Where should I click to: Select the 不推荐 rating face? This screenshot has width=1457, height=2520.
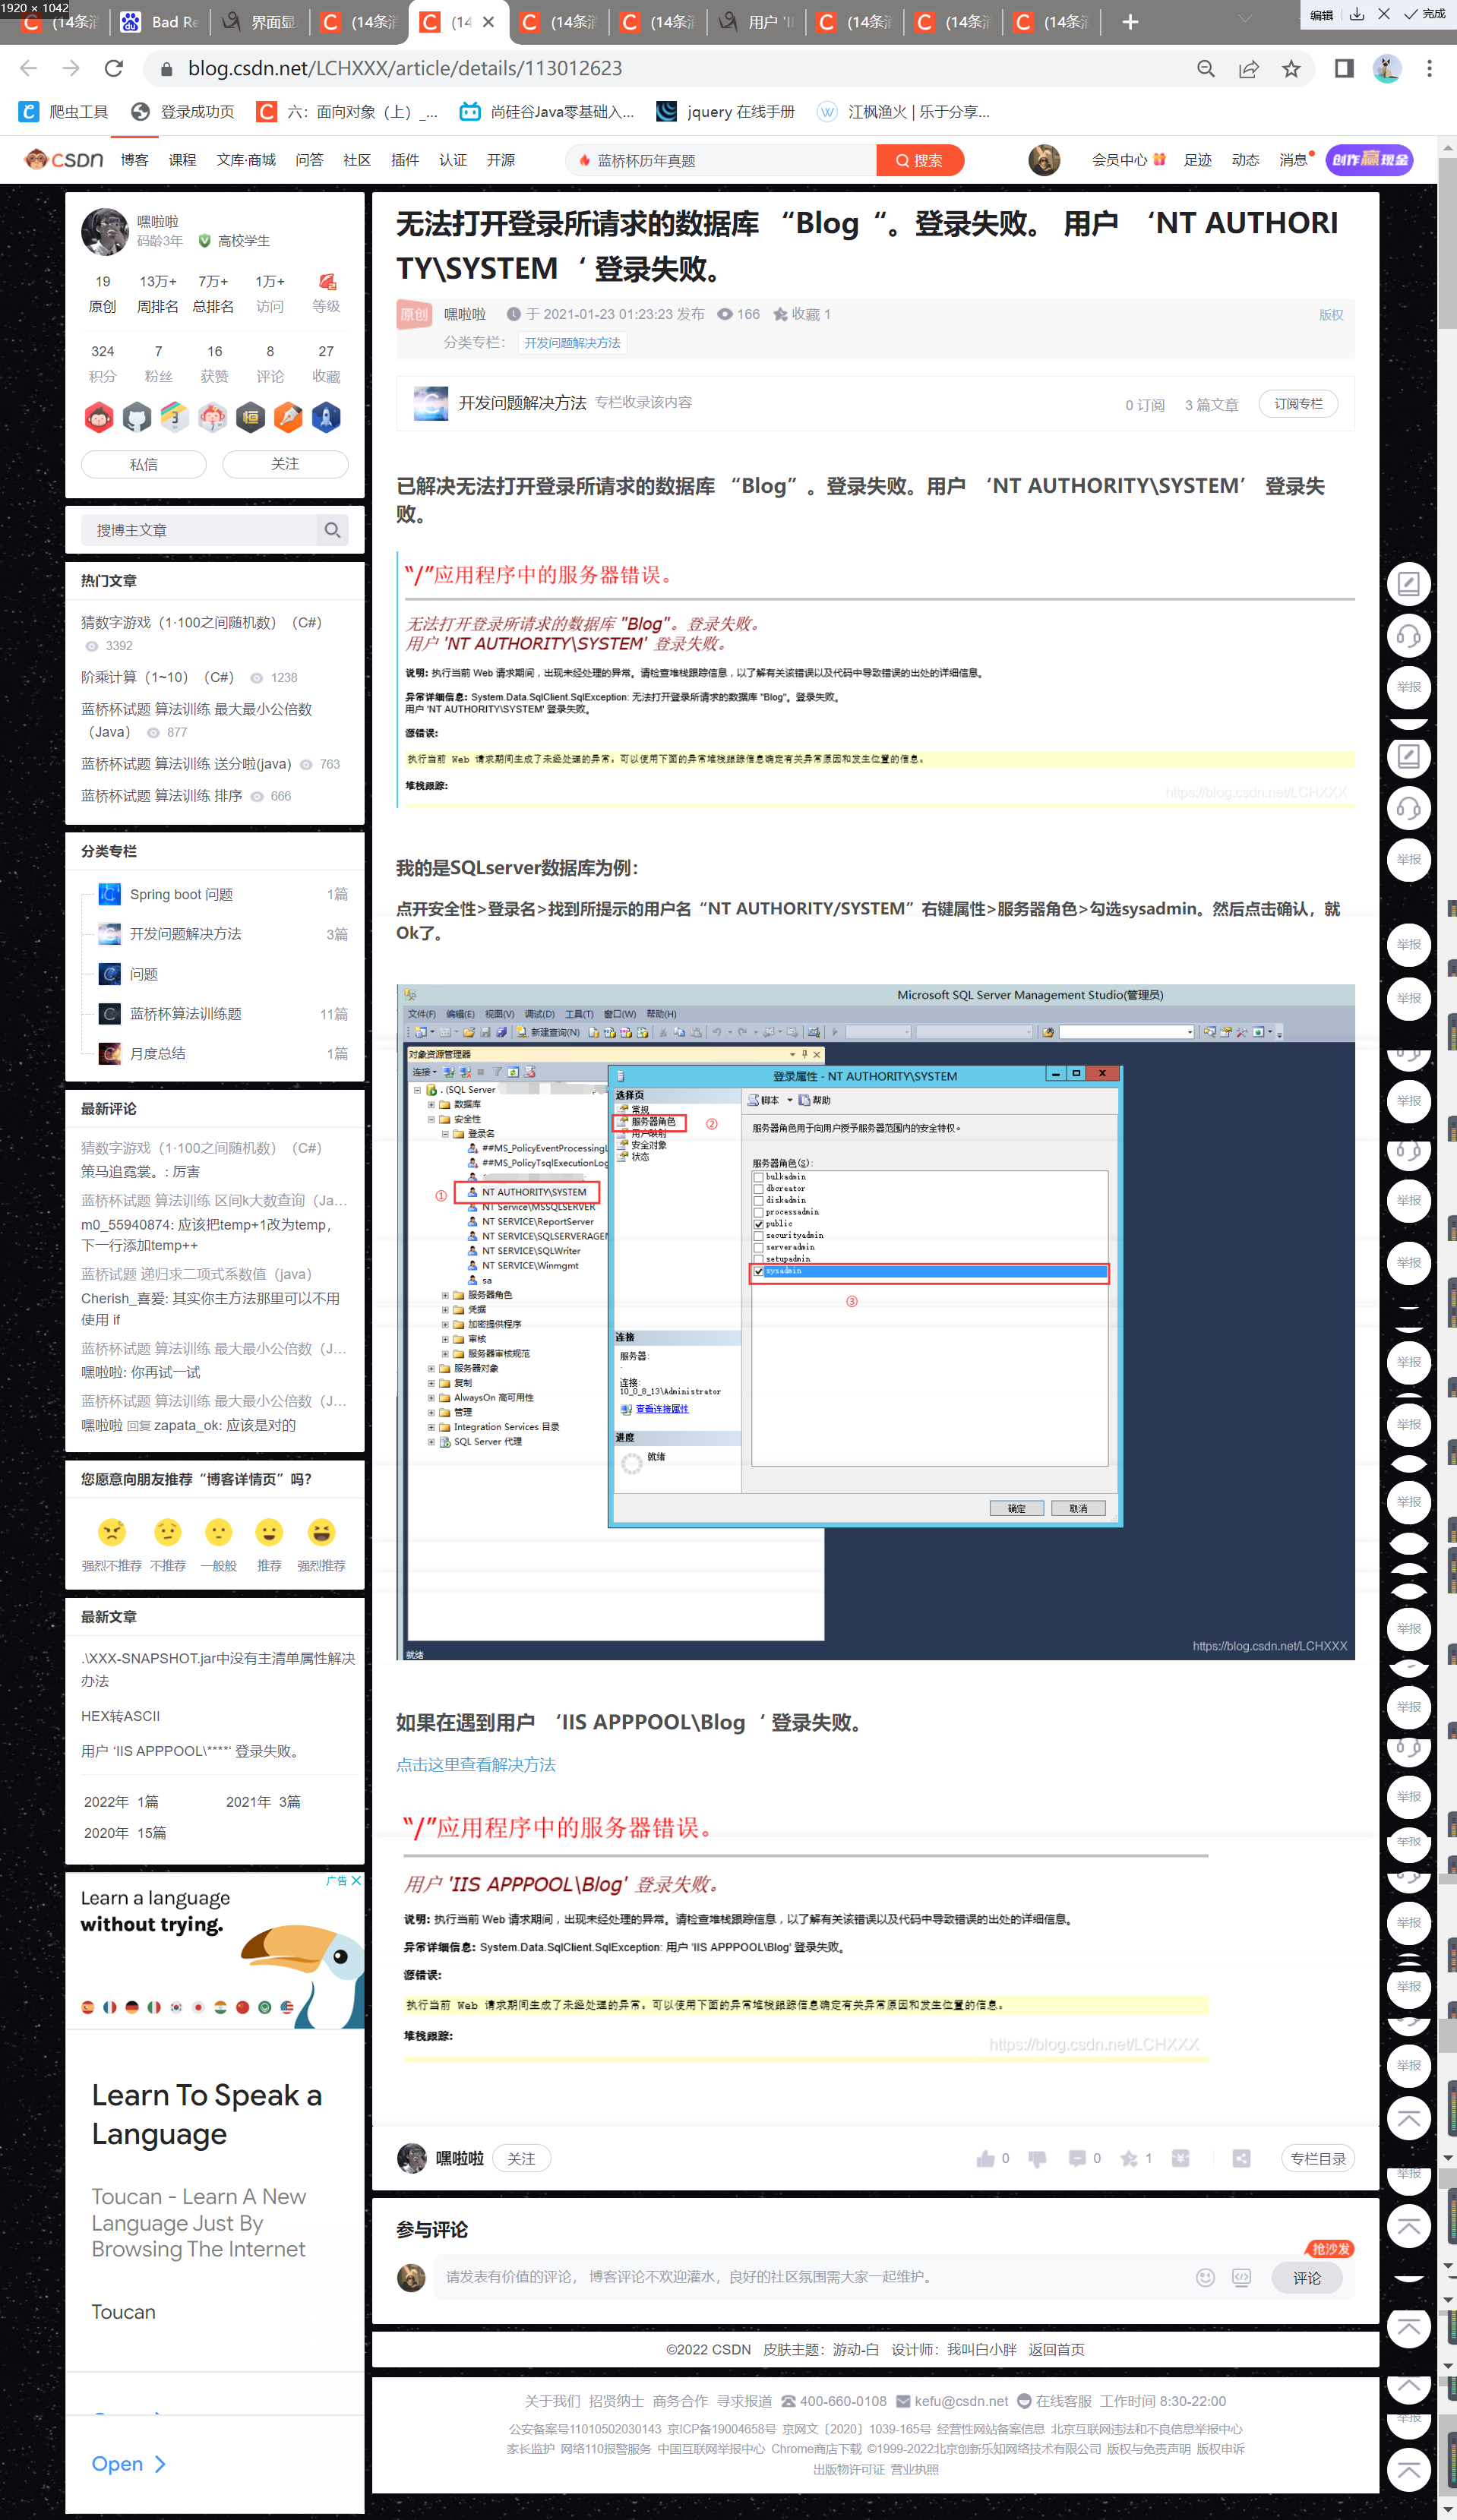pos(167,1532)
